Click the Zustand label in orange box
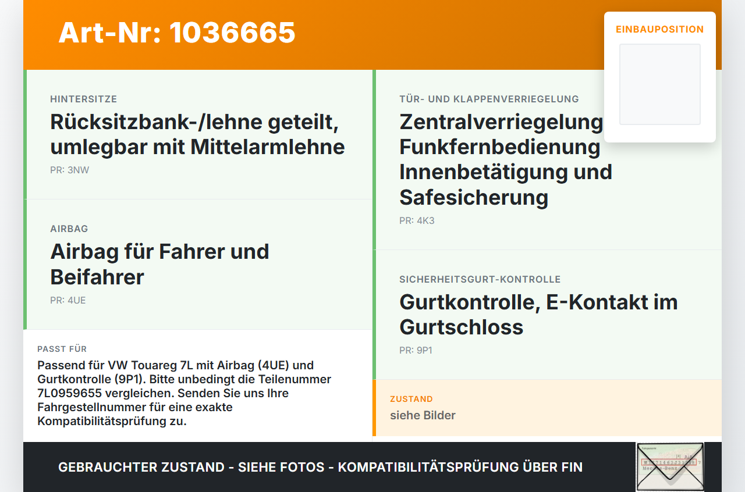Screen dimensions: 745x492 point(411,399)
